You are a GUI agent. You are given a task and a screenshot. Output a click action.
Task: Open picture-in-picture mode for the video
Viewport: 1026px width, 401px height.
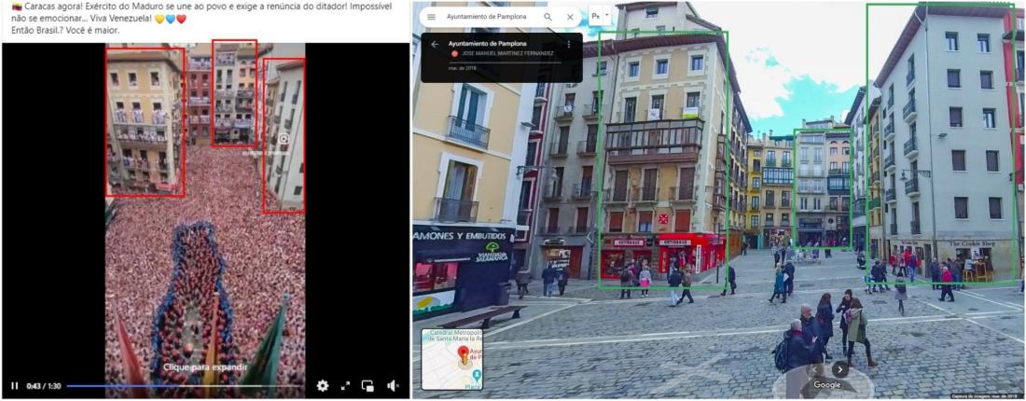click(x=367, y=386)
